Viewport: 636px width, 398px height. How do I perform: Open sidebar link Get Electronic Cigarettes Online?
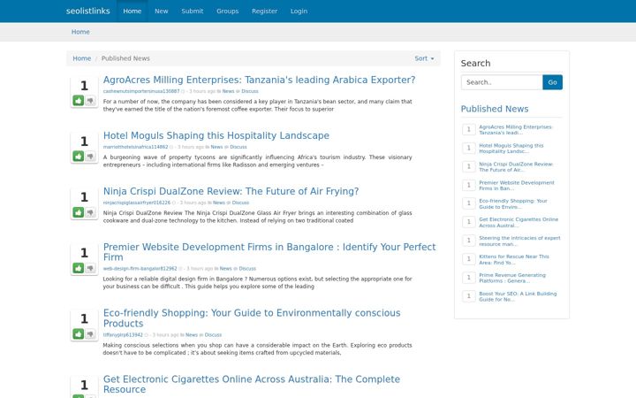coord(519,223)
